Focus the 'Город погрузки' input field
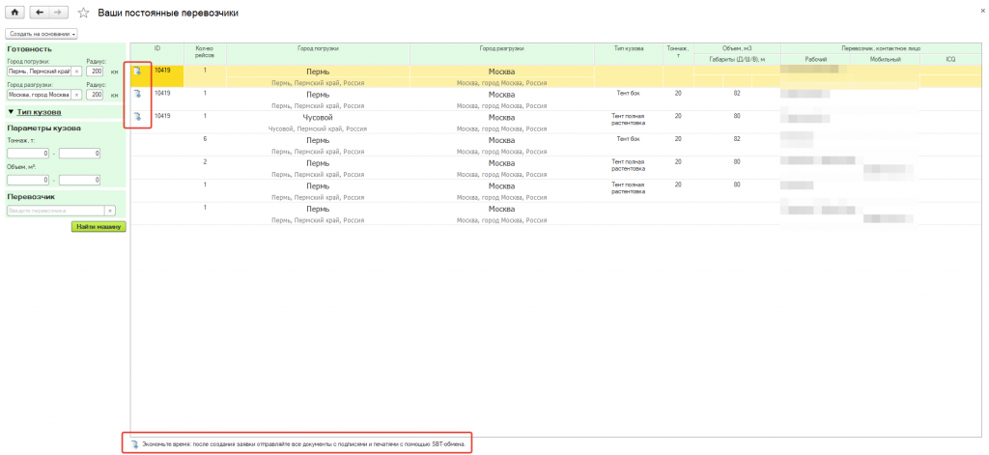989x455 pixels. (x=39, y=71)
